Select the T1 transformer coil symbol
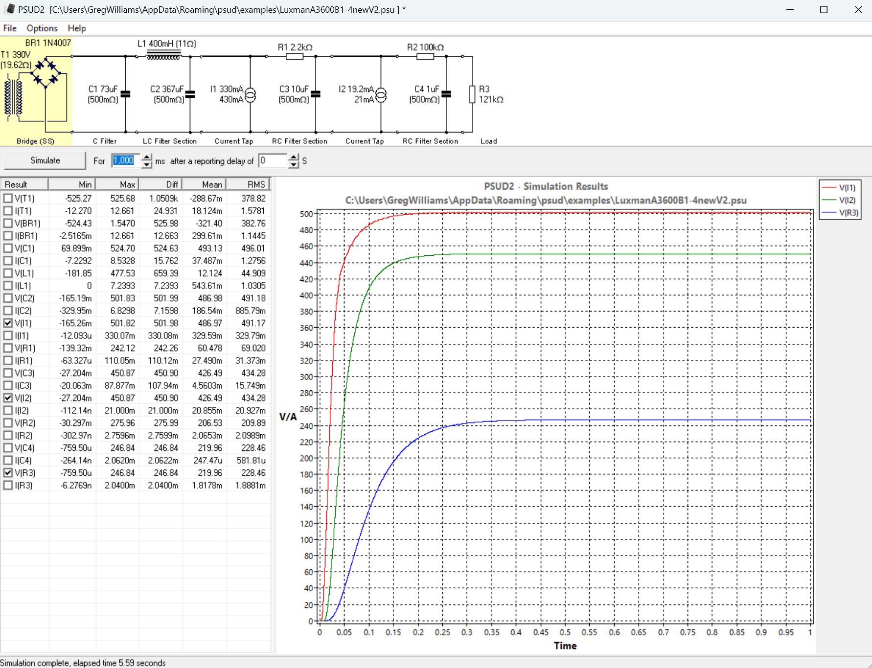The image size is (872, 668). coord(13,98)
